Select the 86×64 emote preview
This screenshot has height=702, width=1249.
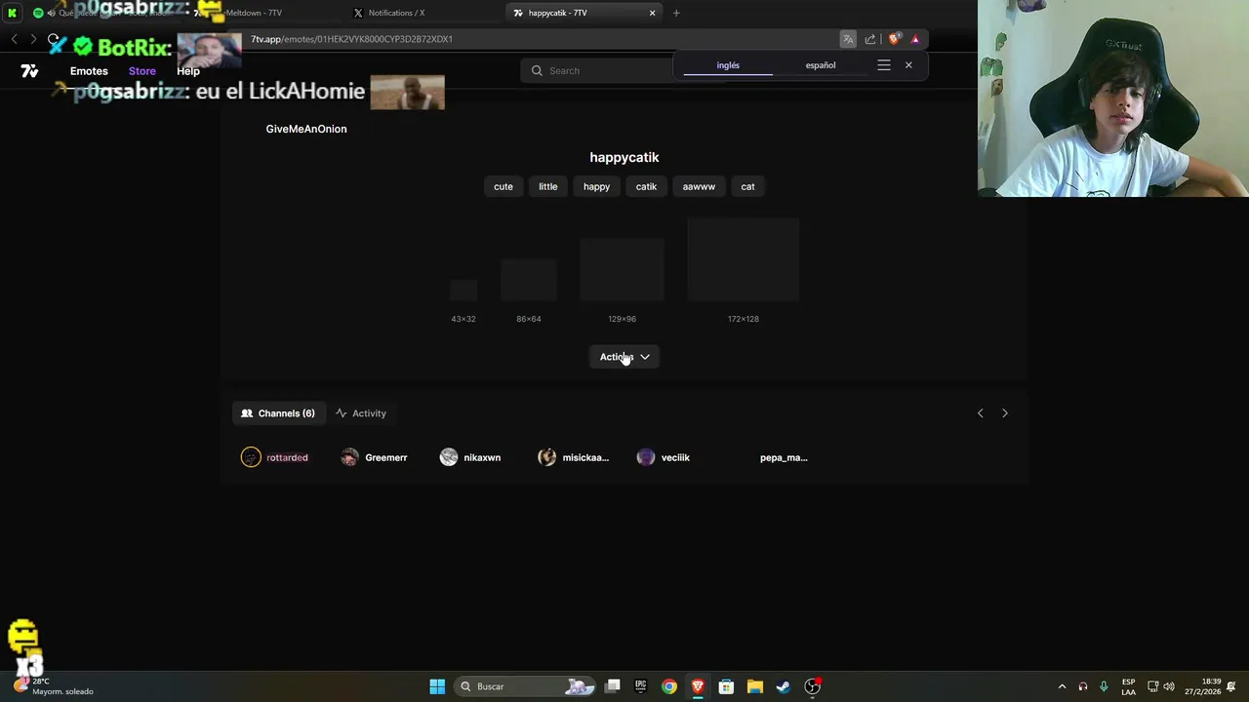(x=529, y=280)
